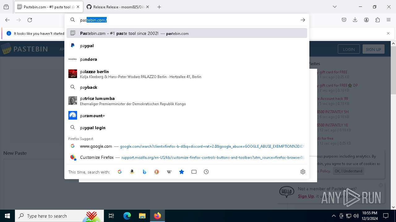Open Save to Pocket
The width and height of the screenshot is (396, 222).
(x=344, y=20)
